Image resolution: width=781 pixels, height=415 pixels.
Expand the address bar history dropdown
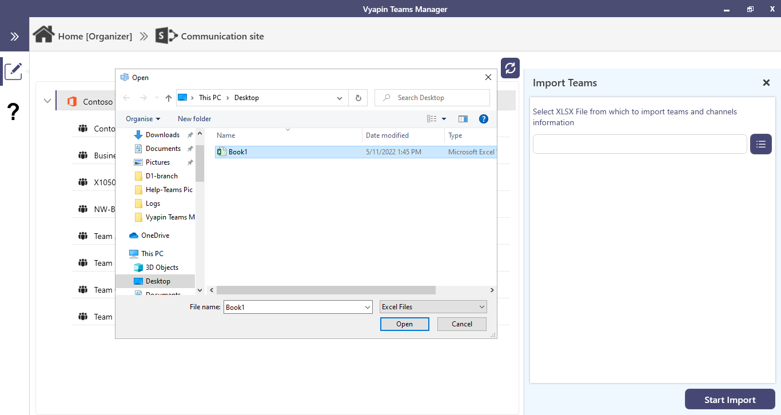340,98
